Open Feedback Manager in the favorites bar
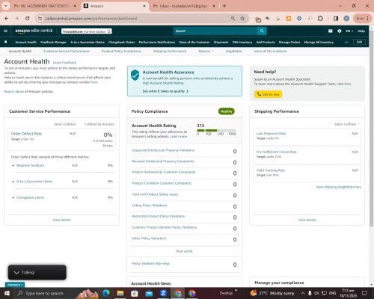374x299 pixels. tap(53, 42)
